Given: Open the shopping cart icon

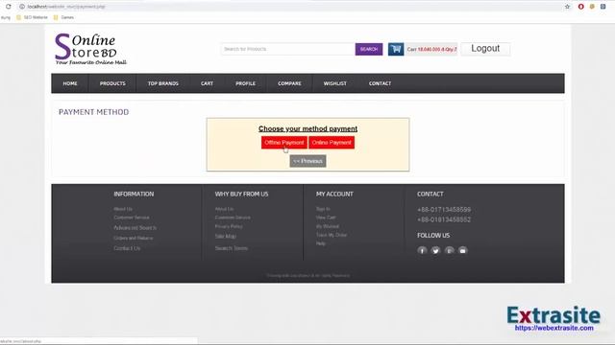Looking at the screenshot, I should [x=396, y=49].
